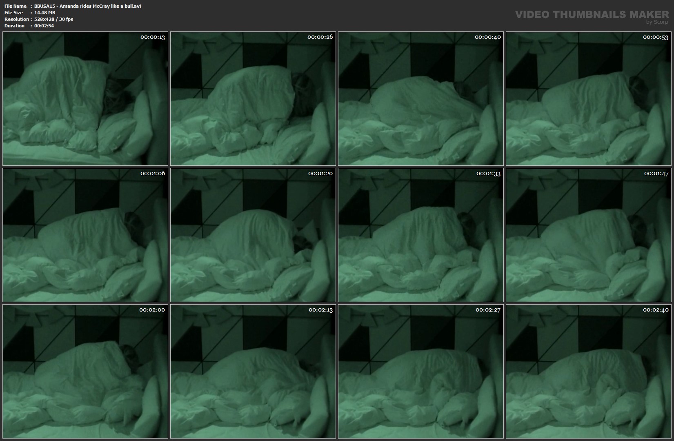This screenshot has width=674, height=441.
Task: Click the duration value 00:02:54
Action: click(44, 26)
